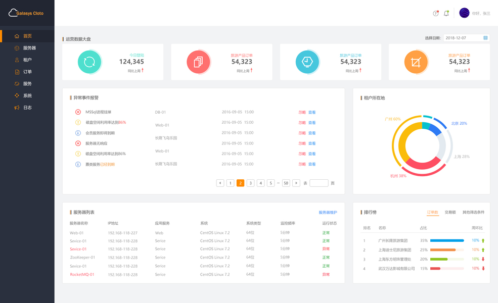View the 服务器无响应 alert details
498x303 pixels.
[x=312, y=143]
